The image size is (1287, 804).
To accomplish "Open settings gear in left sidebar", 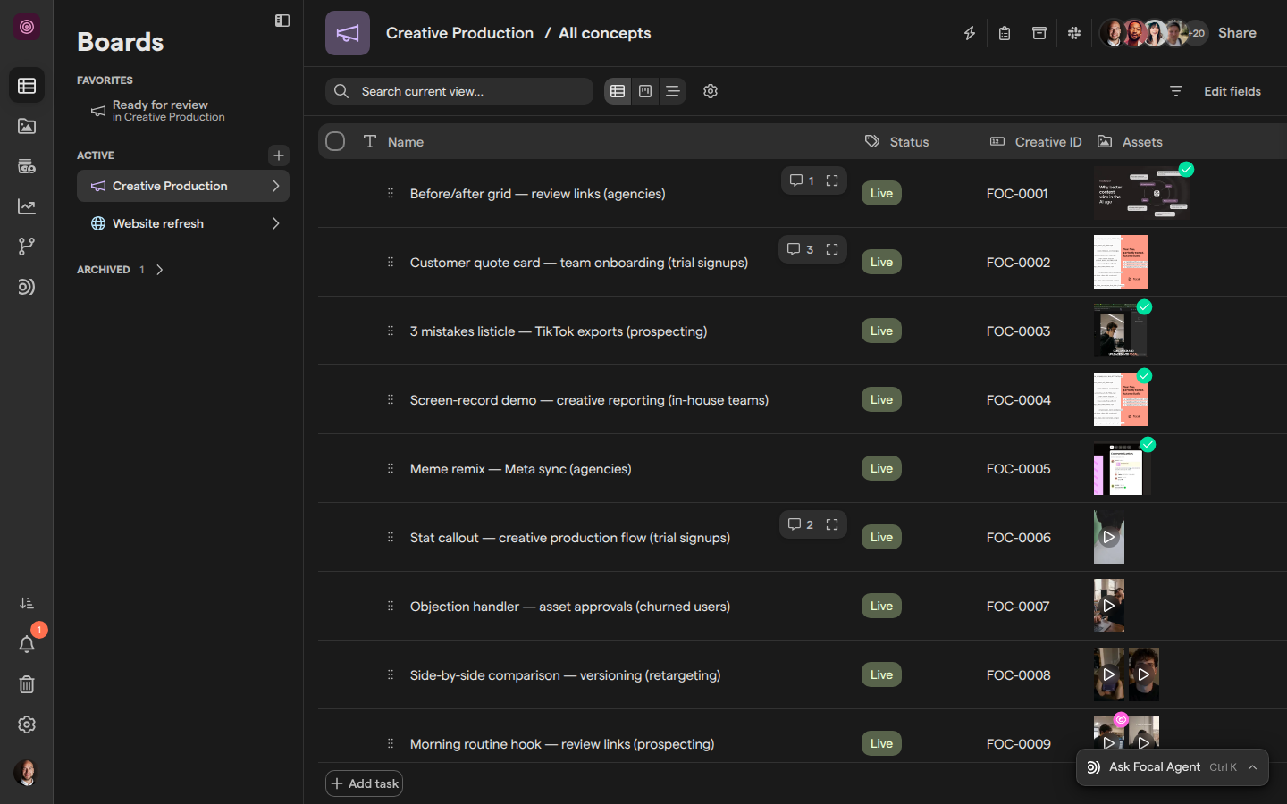I will point(27,724).
